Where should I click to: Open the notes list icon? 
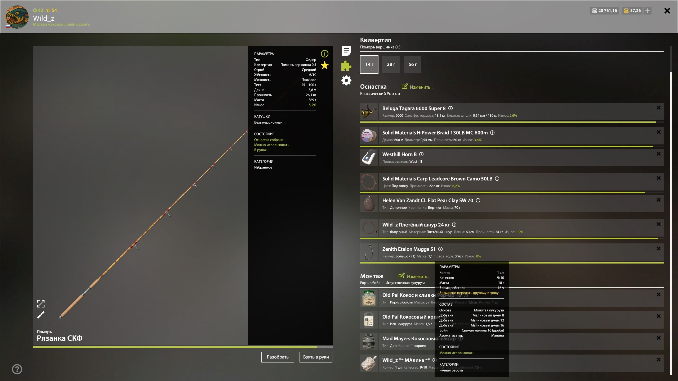coord(346,51)
